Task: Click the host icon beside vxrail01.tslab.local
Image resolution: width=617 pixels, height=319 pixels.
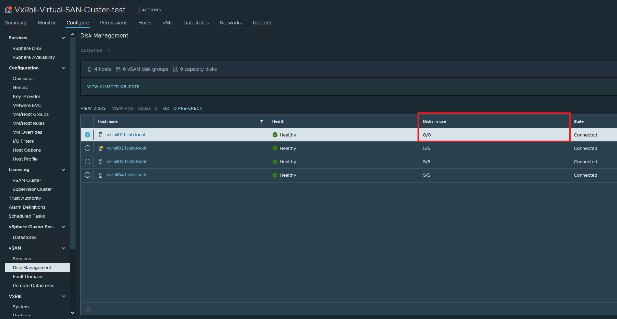Action: click(x=100, y=135)
